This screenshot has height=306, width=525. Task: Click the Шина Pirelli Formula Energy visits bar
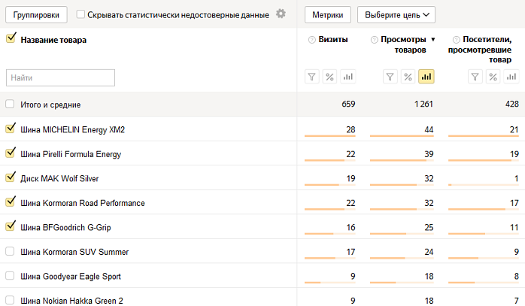point(329,161)
